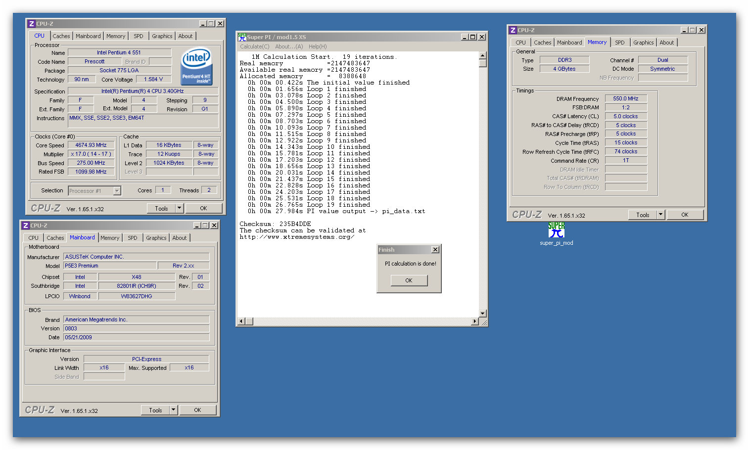Click the Southbridge field 82801IR (ICH9R)
This screenshot has height=450, width=749.
pyautogui.click(x=137, y=286)
